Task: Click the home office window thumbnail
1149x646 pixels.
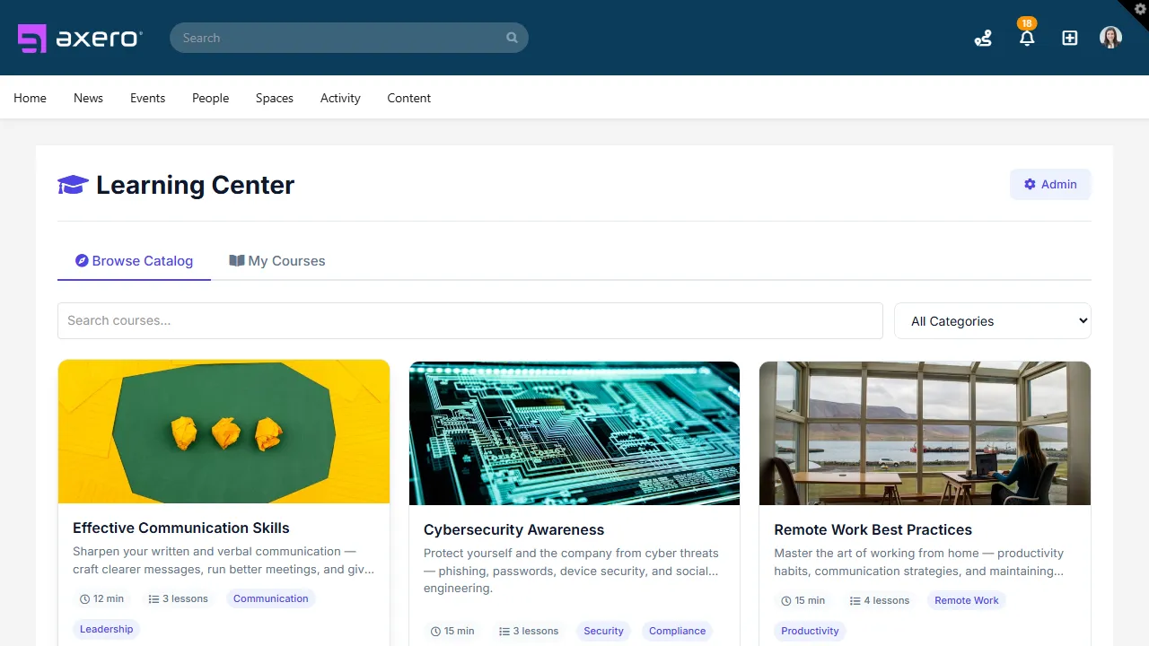Action: coord(925,433)
